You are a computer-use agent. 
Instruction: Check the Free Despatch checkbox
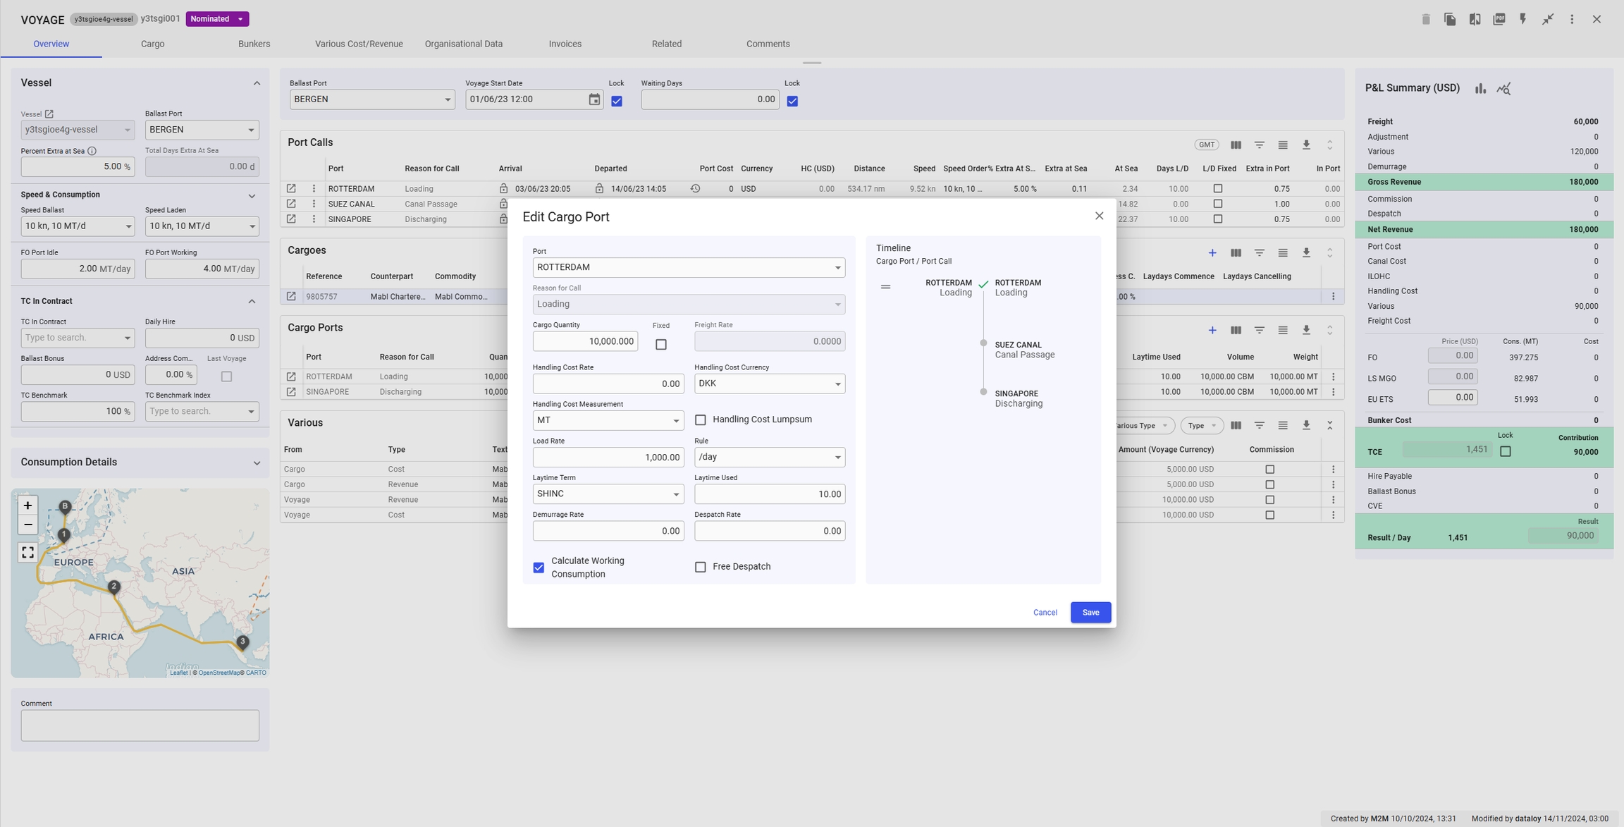700,567
